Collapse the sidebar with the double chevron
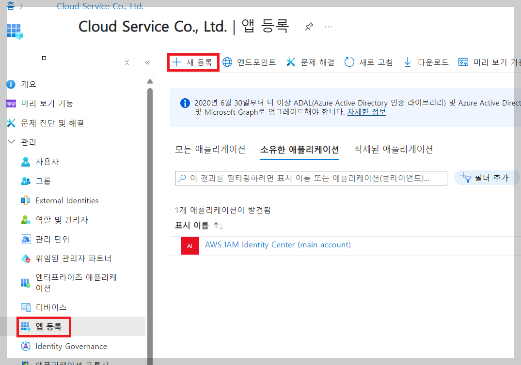The image size is (521, 365). pos(147,62)
